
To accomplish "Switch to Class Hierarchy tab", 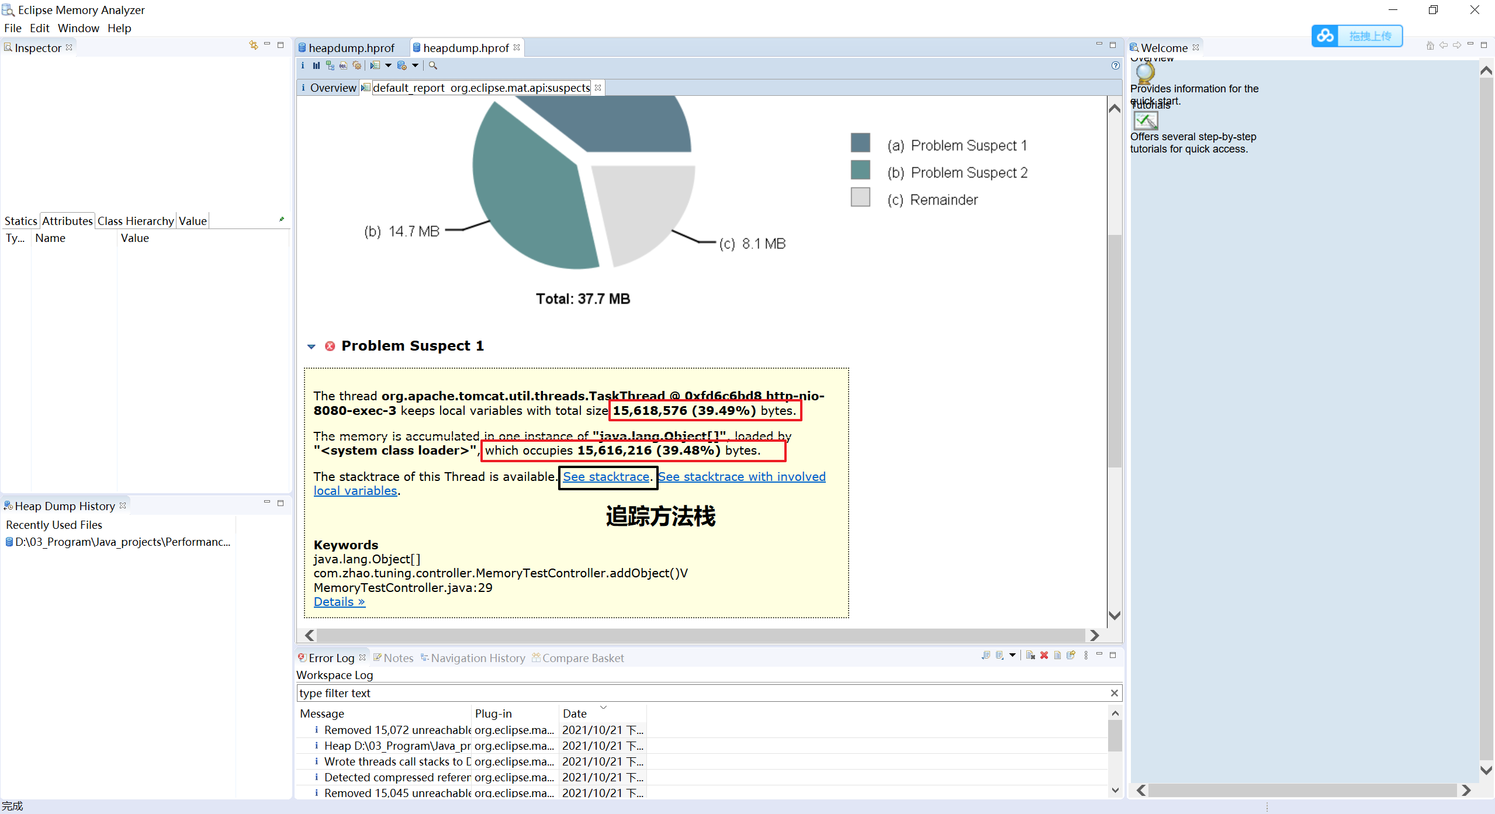I will point(136,221).
